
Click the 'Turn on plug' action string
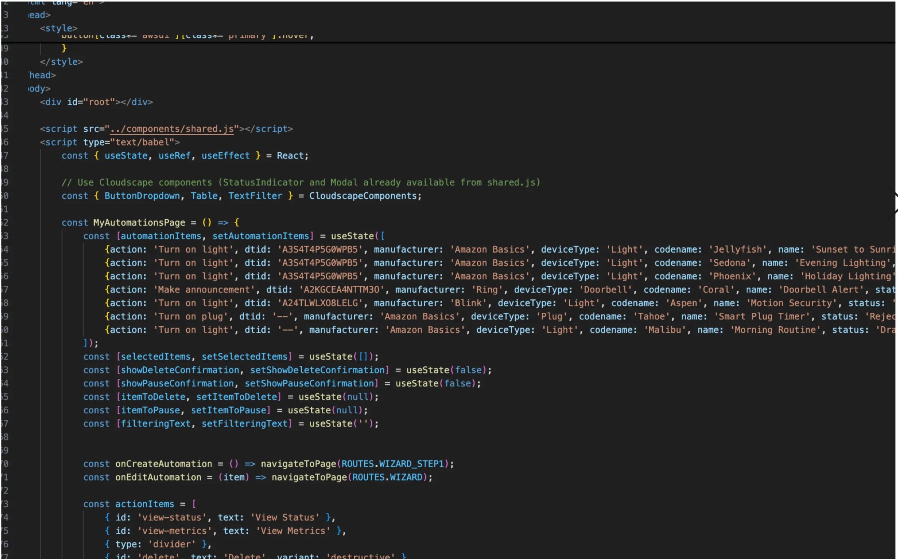tap(190, 316)
